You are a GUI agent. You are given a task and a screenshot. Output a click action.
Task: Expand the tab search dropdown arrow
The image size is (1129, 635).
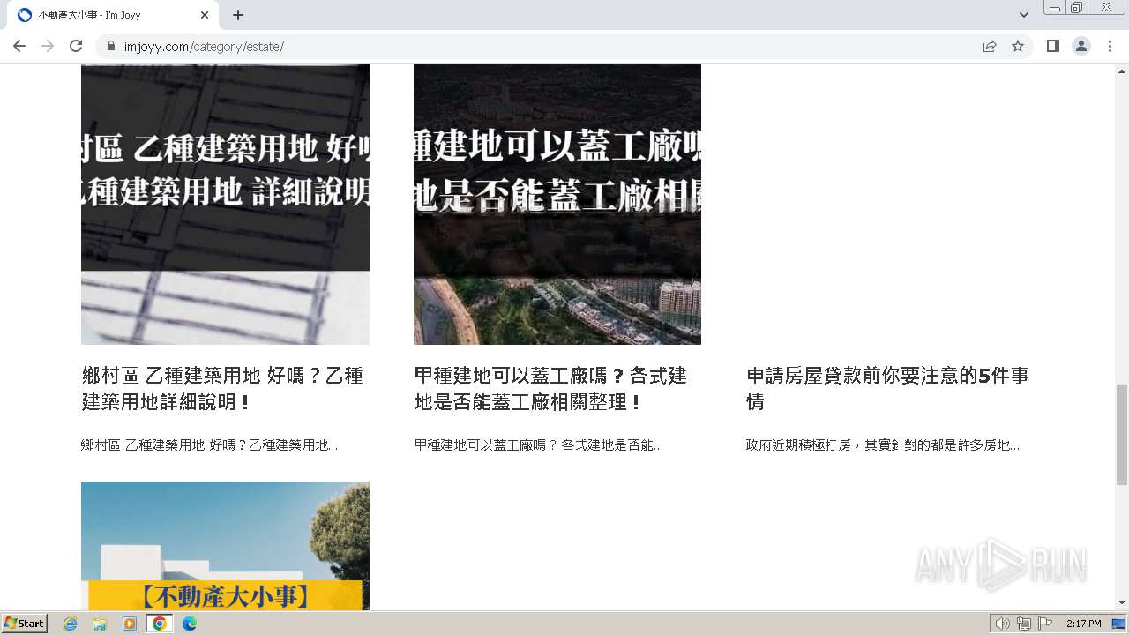pyautogui.click(x=1024, y=15)
